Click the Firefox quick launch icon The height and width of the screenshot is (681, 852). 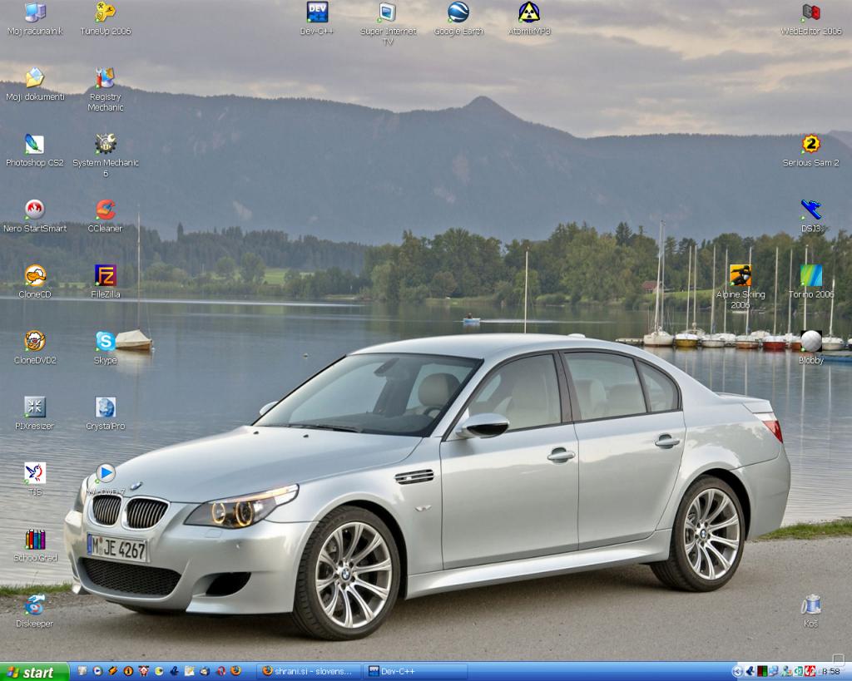(x=235, y=671)
